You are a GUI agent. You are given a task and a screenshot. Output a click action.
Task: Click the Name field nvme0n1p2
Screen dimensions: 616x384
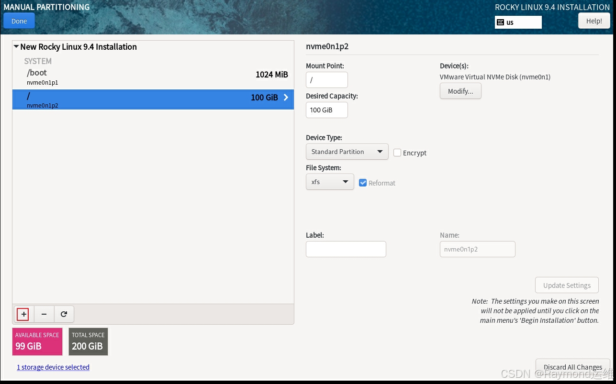pos(478,249)
